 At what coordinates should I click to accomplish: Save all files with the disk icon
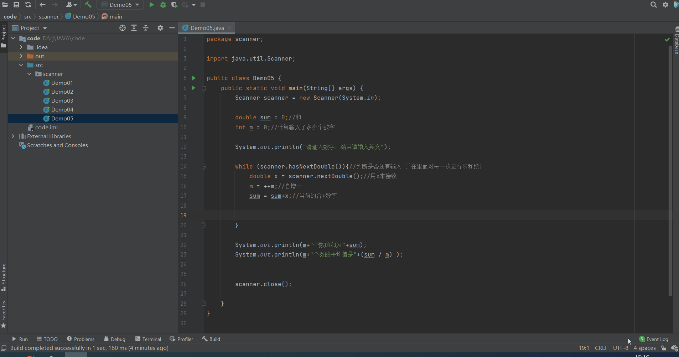(16, 5)
